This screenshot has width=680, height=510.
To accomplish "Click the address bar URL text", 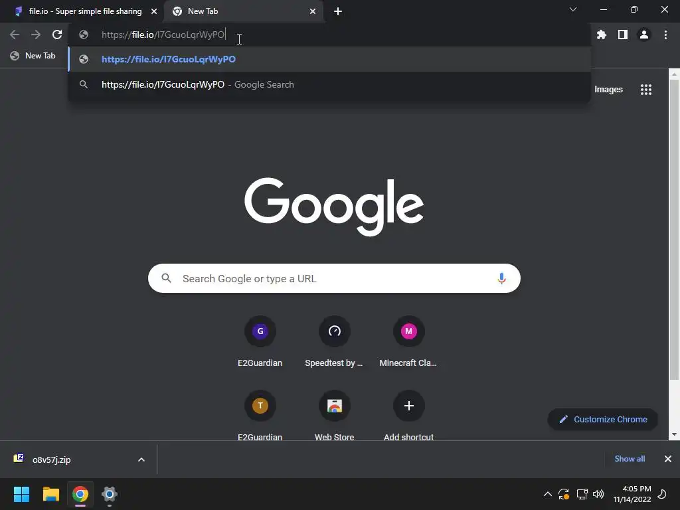I will (163, 35).
